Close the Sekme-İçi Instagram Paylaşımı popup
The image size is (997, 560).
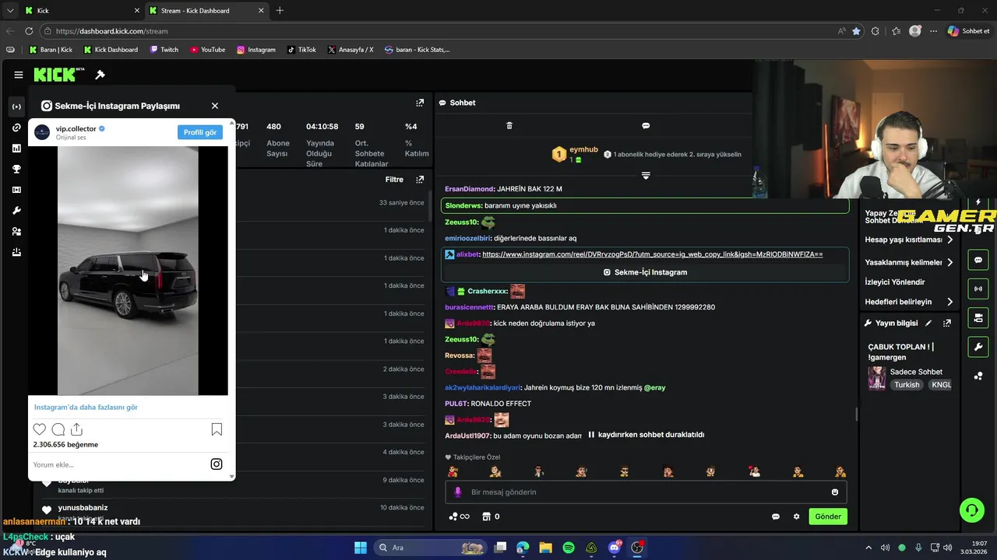(215, 106)
